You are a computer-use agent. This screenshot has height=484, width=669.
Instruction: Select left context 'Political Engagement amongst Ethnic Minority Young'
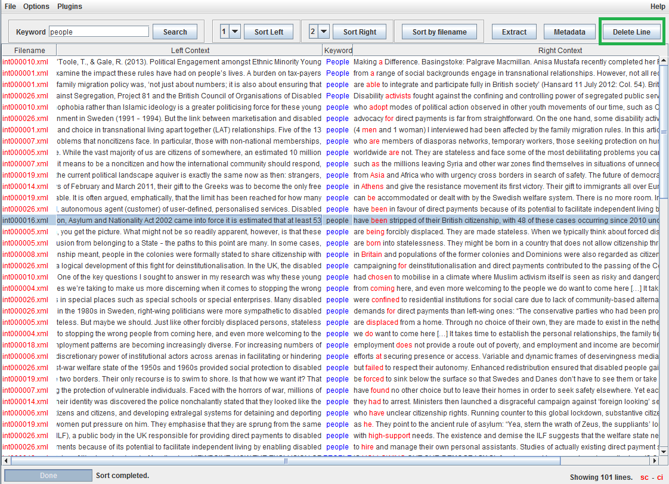[235, 62]
